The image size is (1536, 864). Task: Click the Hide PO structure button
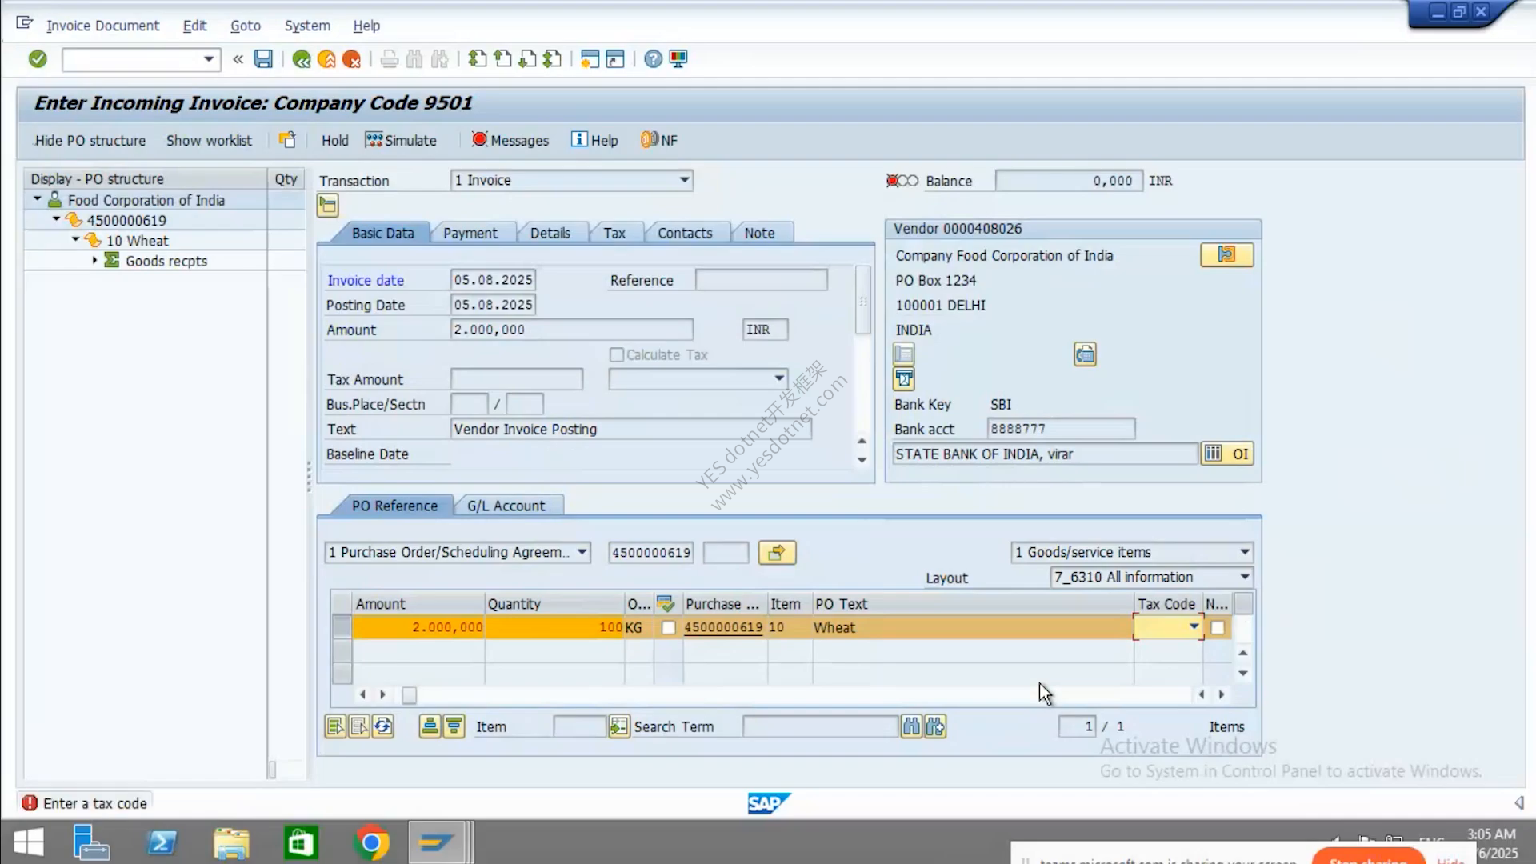pyautogui.click(x=90, y=140)
